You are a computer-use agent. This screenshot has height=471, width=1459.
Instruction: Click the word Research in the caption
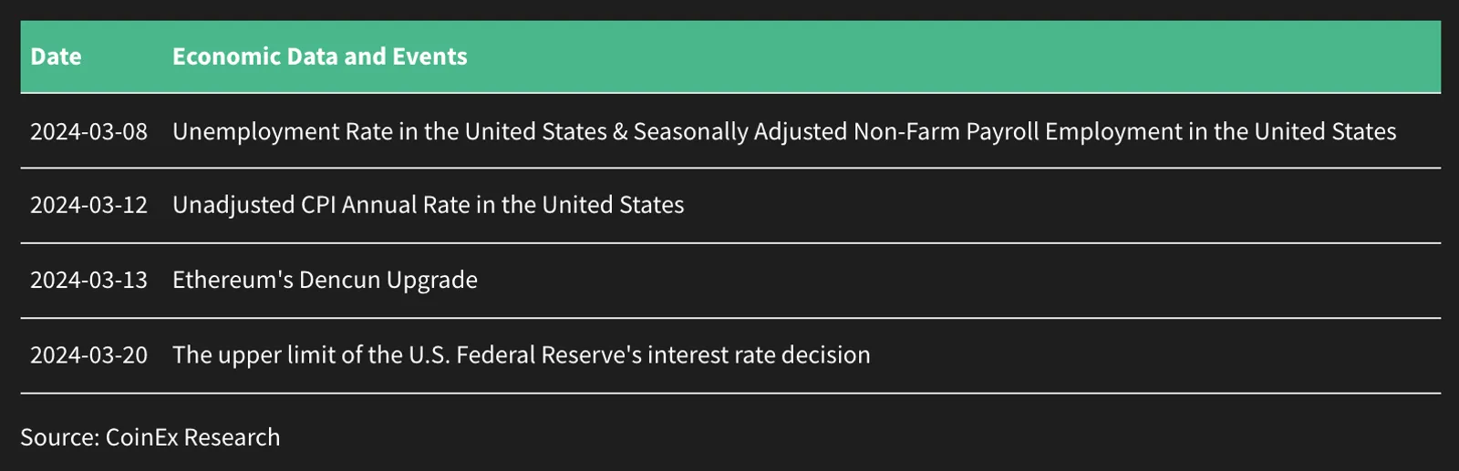(x=232, y=437)
